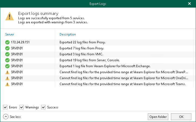Click success icon on Server, Console row
The image size is (196, 122).
point(7,60)
